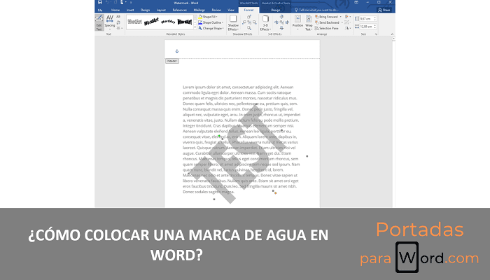This screenshot has width=490, height=280.
Task: Click the green rotation handle on watermark
Action: point(219,136)
